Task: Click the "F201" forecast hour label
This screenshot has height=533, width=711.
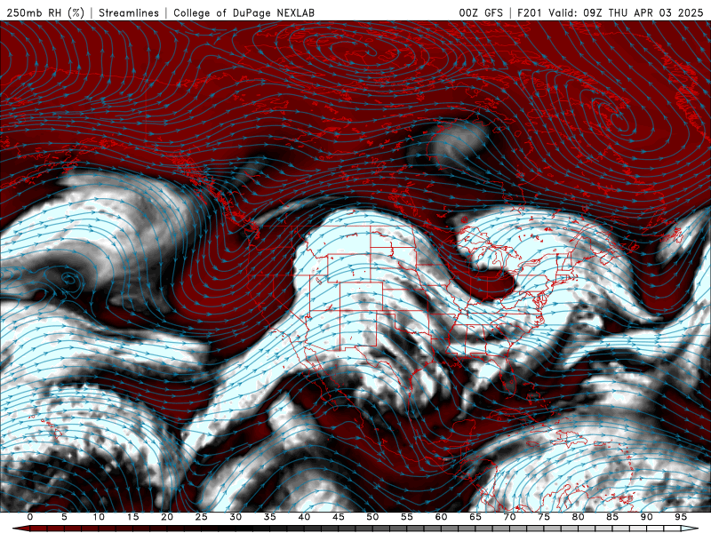Action: (x=530, y=12)
